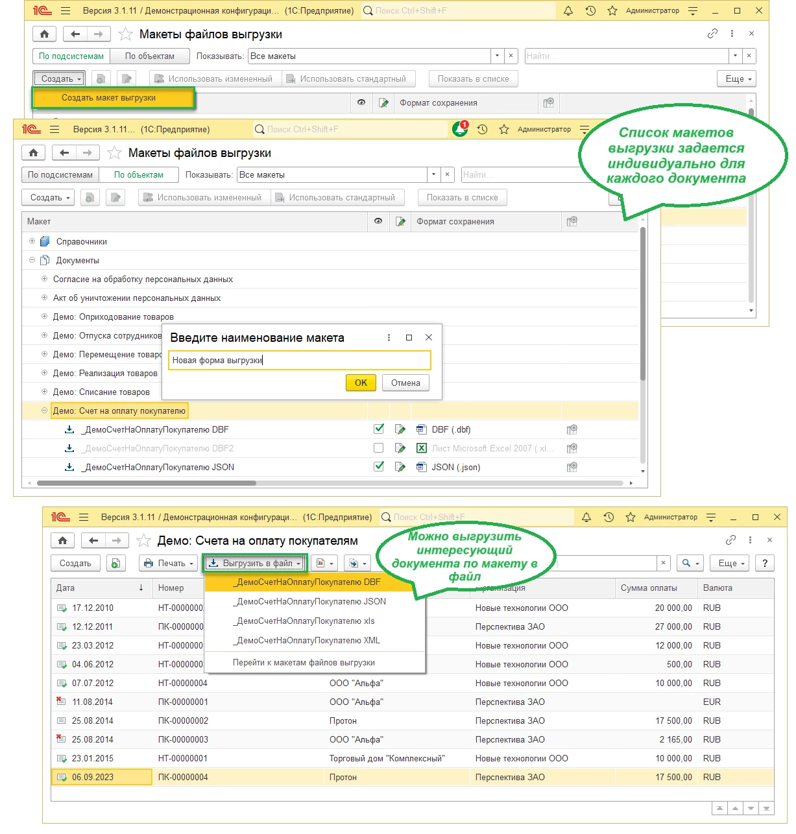
Task: Switch to По подсистемам in top window
Action: point(71,56)
